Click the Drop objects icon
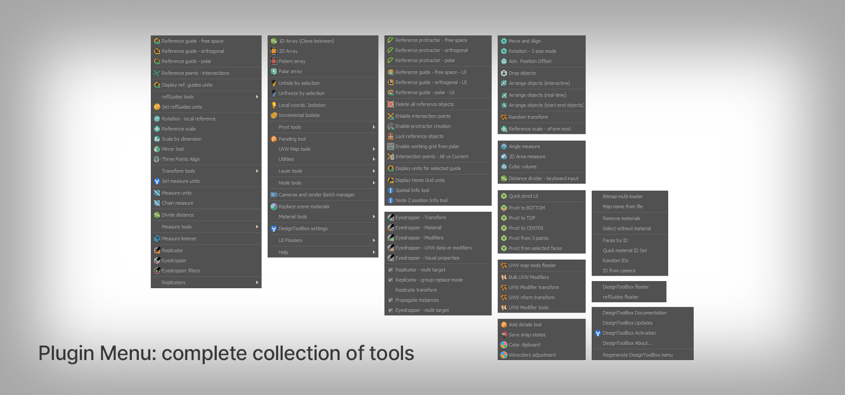Screen dimensions: 845x395 click(504, 73)
